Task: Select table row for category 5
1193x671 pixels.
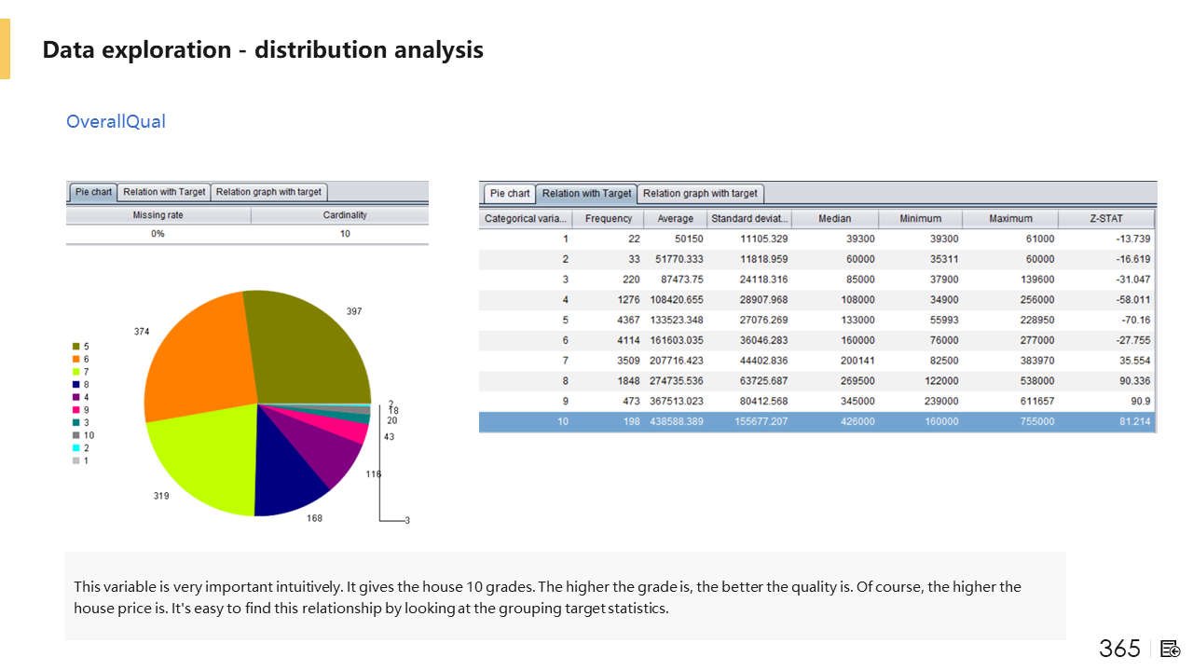Action: coord(816,320)
